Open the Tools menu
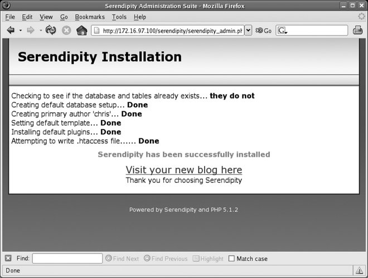The height and width of the screenshot is (278, 368). 119,17
